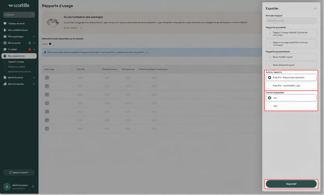This screenshot has height=195, width=324.
Task: Click the benefit icon in the third table row
Action: point(47,95)
